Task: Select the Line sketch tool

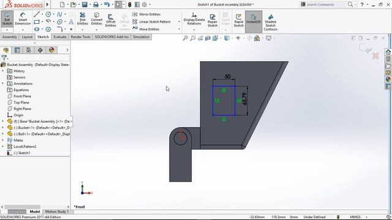Action: pos(37,15)
